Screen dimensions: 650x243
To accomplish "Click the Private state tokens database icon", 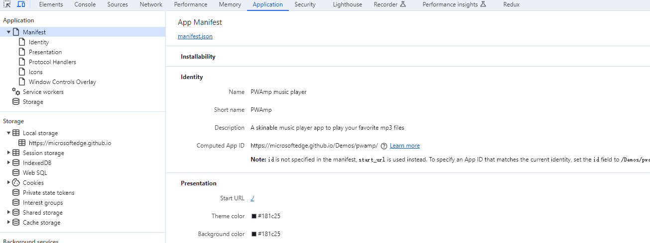I will (16, 192).
